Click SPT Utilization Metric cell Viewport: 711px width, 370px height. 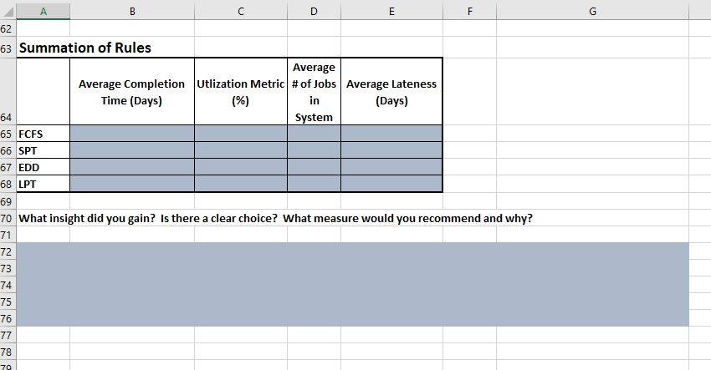coord(241,150)
